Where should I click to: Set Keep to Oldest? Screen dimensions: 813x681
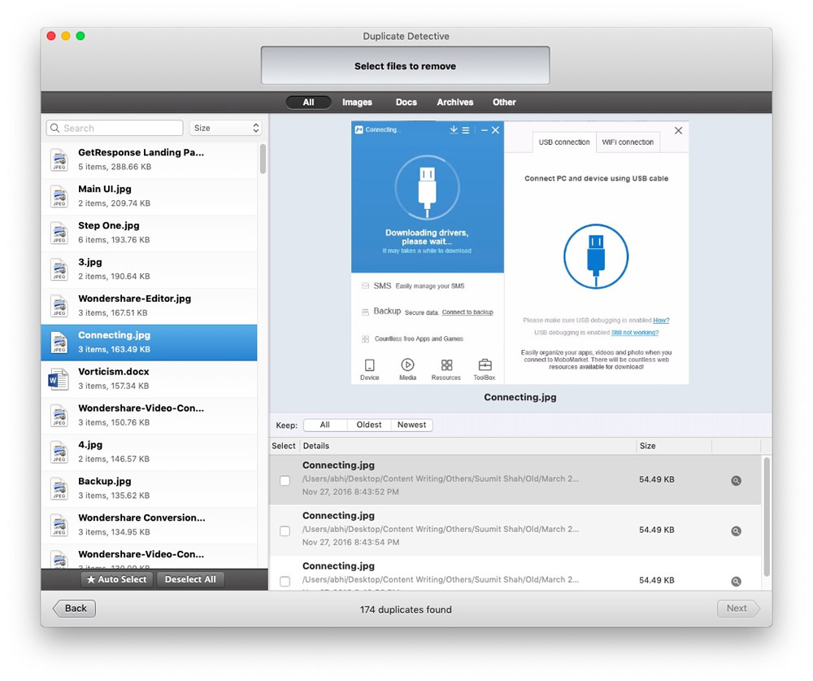(368, 425)
